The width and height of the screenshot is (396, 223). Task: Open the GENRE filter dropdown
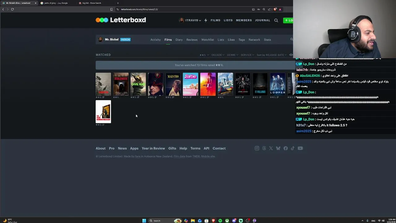232,55
